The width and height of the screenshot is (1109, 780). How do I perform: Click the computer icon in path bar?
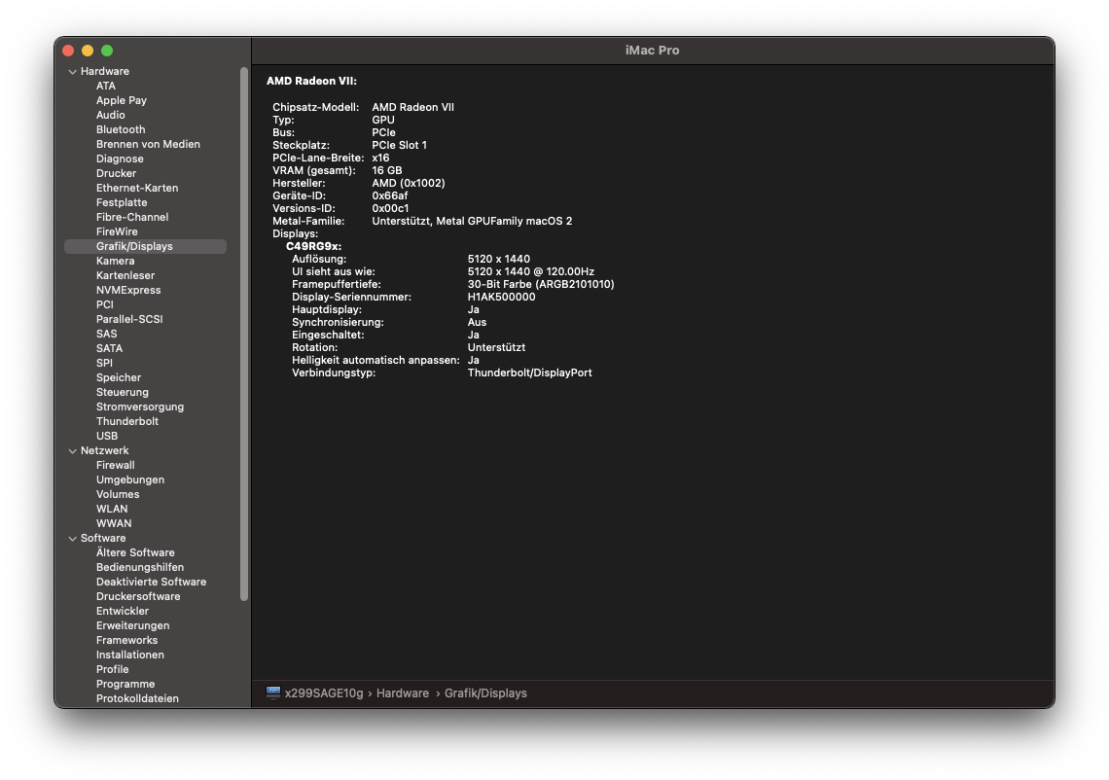273,693
